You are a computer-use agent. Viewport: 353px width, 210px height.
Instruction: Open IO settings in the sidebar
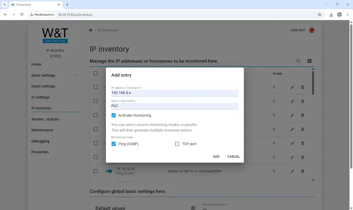(x=40, y=97)
